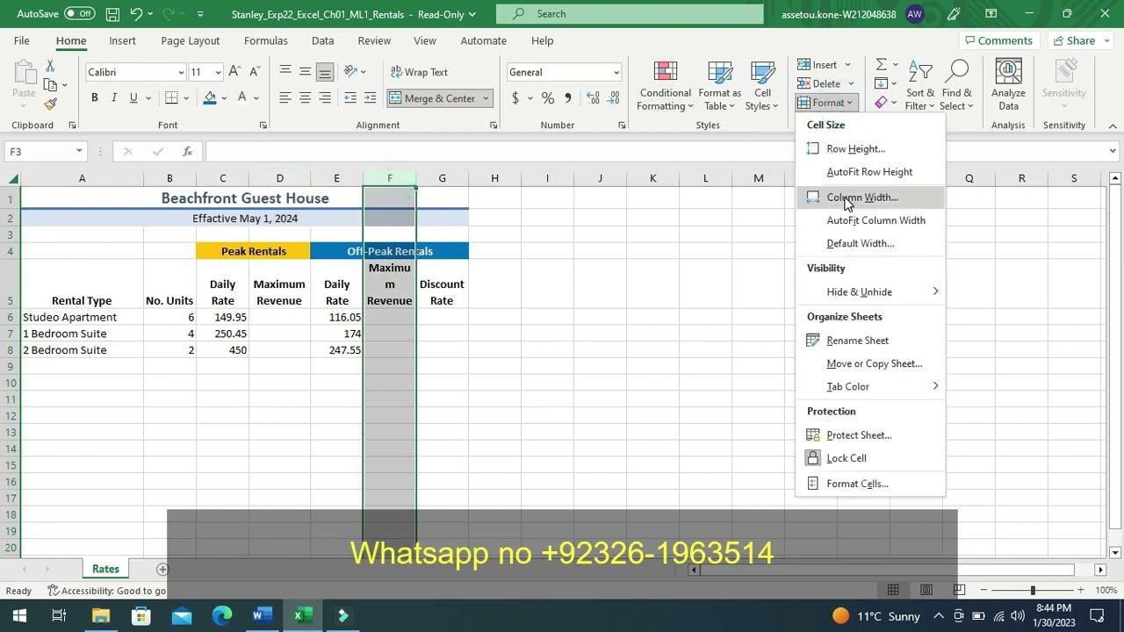Open the font size dropdown
This screenshot has width=1124, height=632.
tap(218, 72)
